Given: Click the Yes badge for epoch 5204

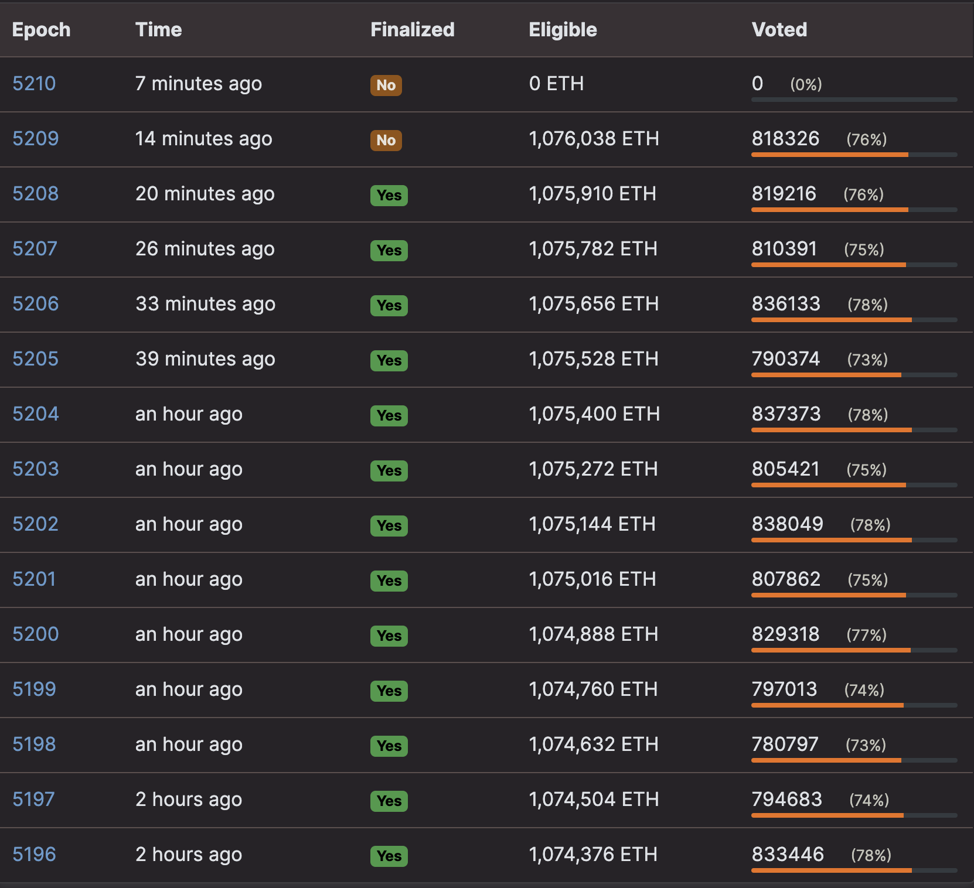Looking at the screenshot, I should [x=389, y=415].
